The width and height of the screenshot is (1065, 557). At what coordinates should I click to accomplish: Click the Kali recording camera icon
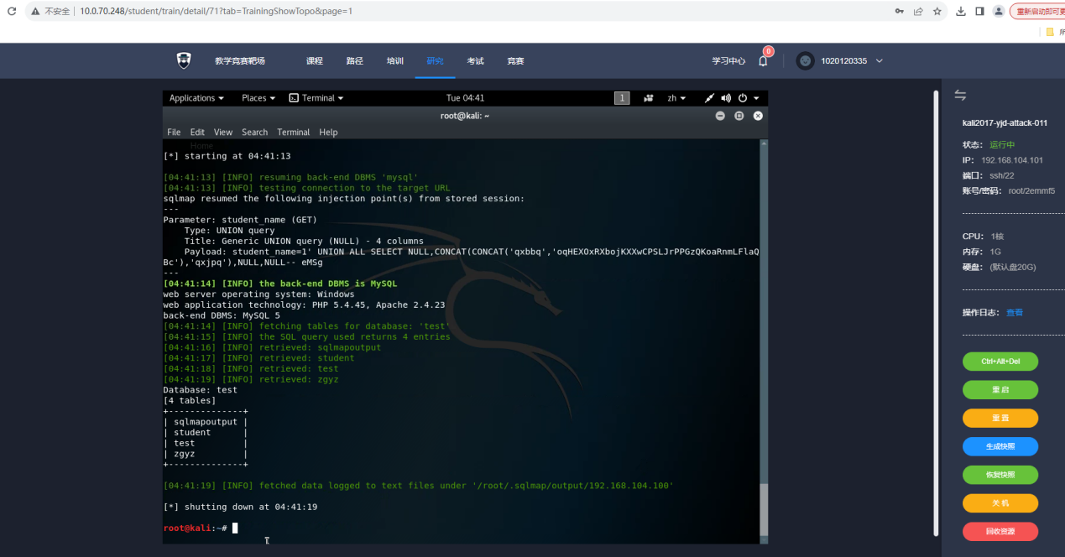(649, 98)
